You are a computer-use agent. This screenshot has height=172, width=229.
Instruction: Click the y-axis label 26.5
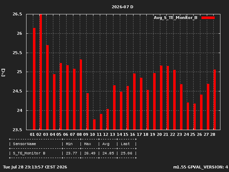point(18,14)
